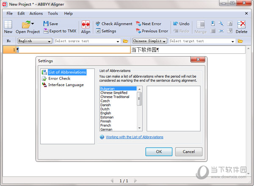The image size is (254, 186).
Task: Click the blue join segments icon
Action: tap(221, 31)
